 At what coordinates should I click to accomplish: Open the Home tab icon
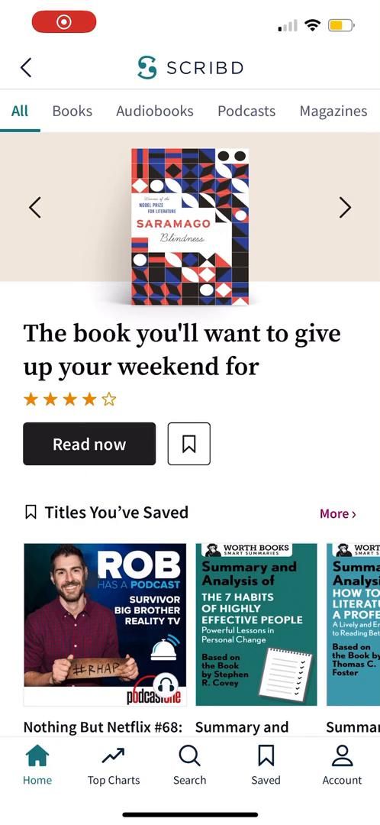[37, 757]
